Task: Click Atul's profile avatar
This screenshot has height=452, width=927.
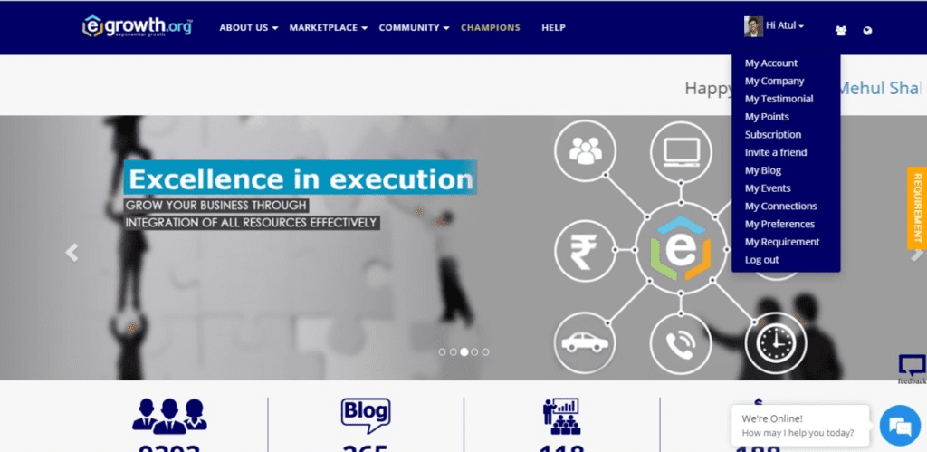Action: pyautogui.click(x=753, y=26)
